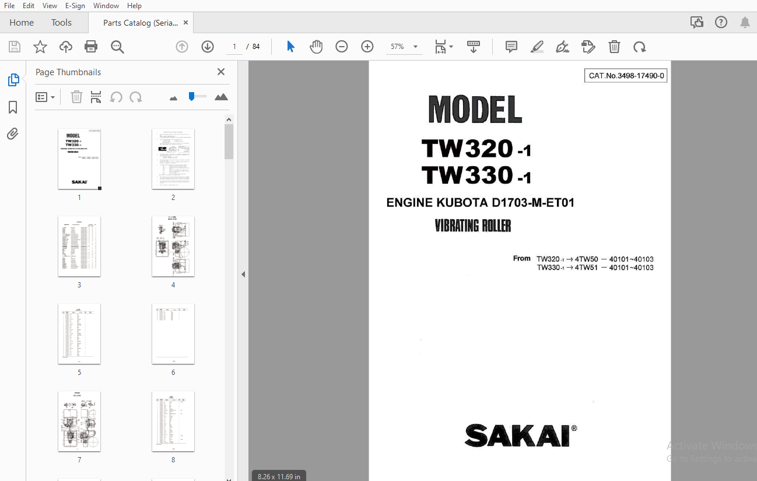Rotate the thumbnail clockwise in the panel
The image size is (757, 481).
tap(136, 97)
